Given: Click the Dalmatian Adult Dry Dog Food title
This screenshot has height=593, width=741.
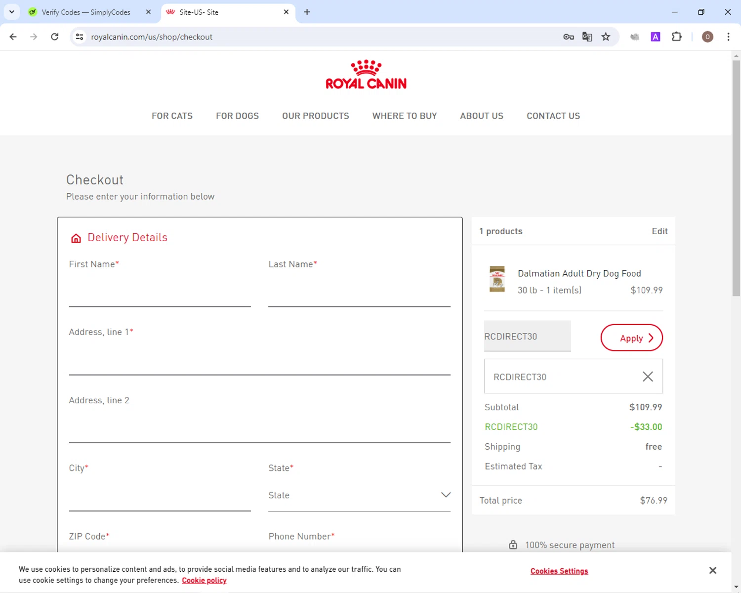Looking at the screenshot, I should (x=579, y=273).
